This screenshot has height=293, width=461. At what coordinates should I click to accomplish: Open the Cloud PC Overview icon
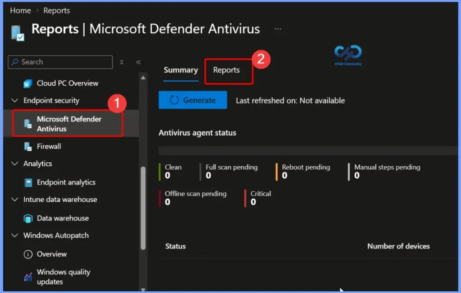point(27,83)
